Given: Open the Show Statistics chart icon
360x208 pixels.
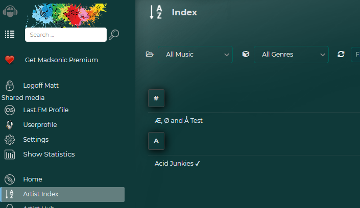Looking at the screenshot, I should click(x=9, y=154).
